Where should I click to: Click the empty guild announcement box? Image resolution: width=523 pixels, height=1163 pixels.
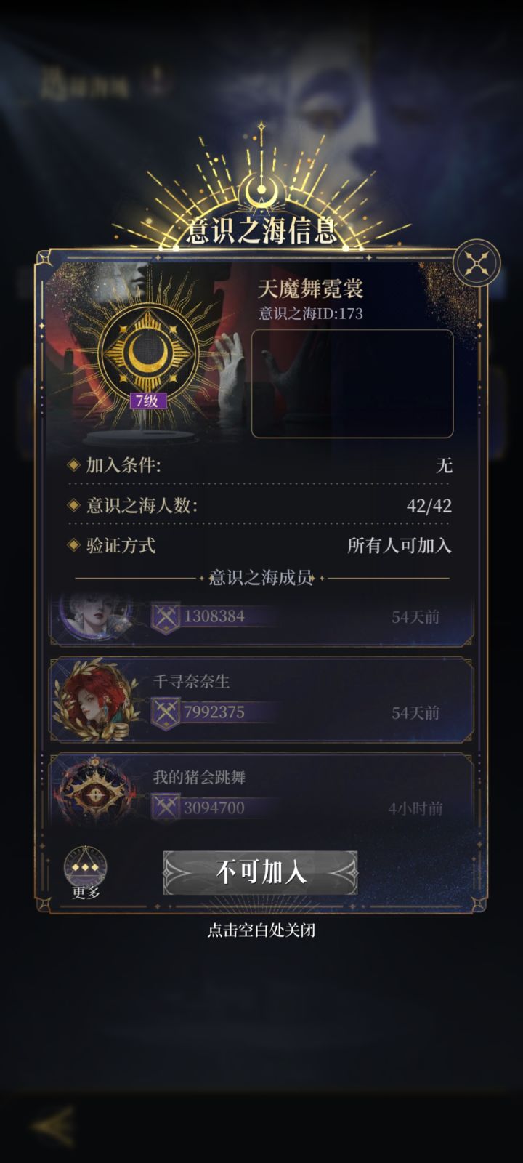pos(352,384)
